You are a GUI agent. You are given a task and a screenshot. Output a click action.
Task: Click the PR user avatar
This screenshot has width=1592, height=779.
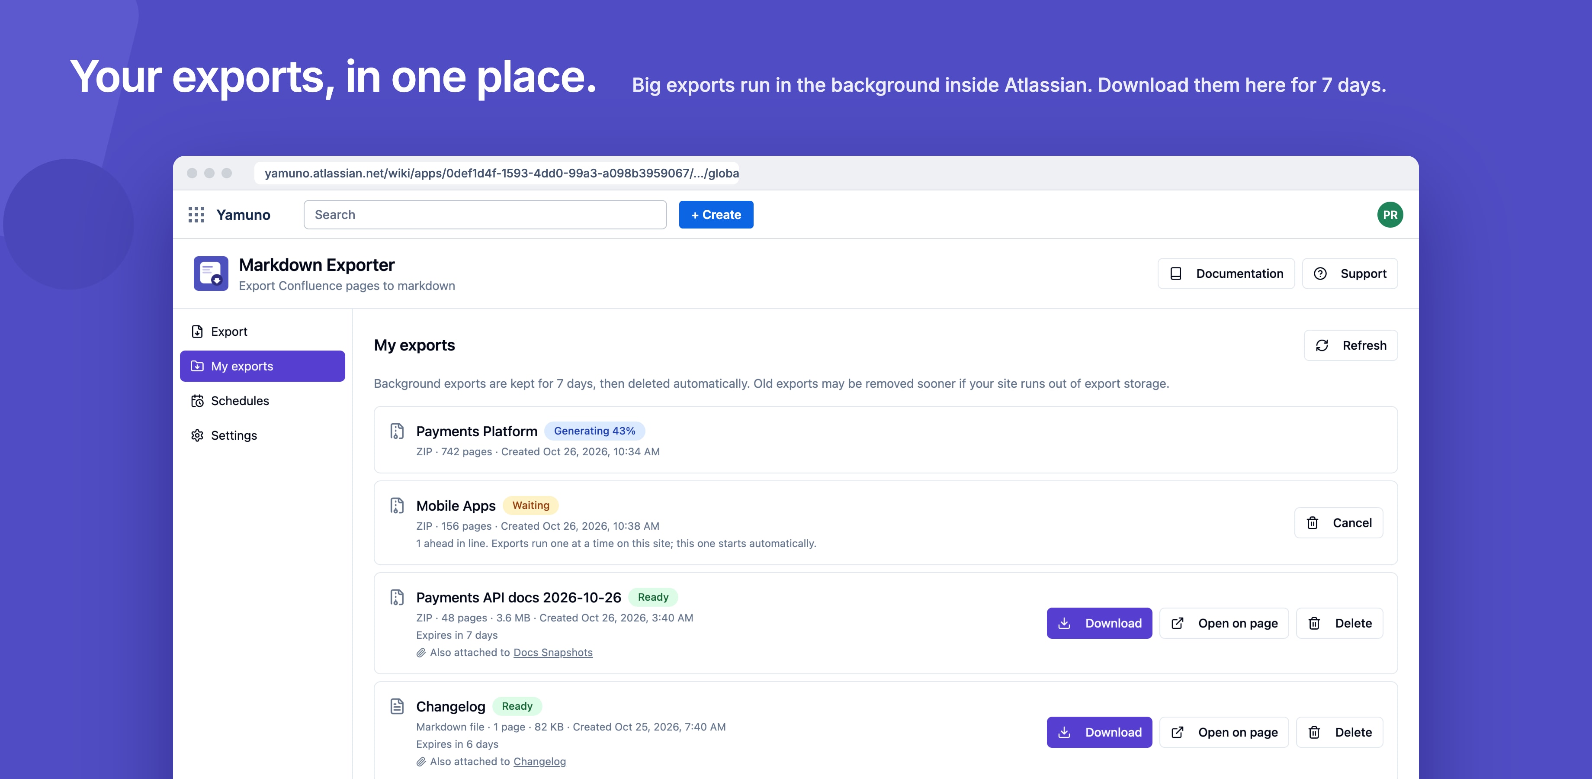click(x=1389, y=215)
